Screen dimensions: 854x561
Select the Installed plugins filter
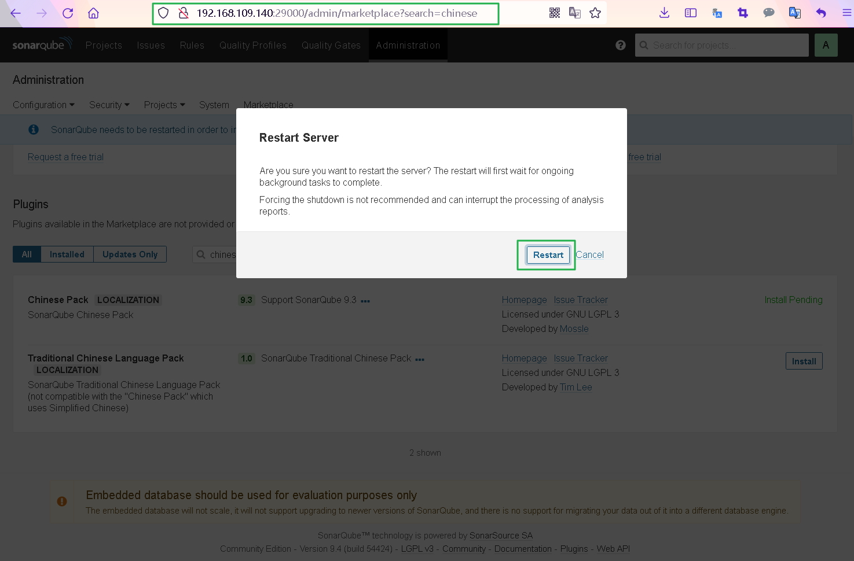pos(67,254)
